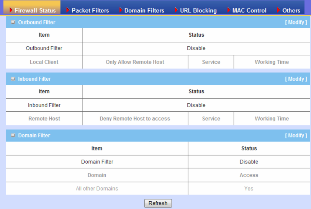311x209 pixels.
Task: Click Item header in Outbound Filter table
Action: pos(44,35)
